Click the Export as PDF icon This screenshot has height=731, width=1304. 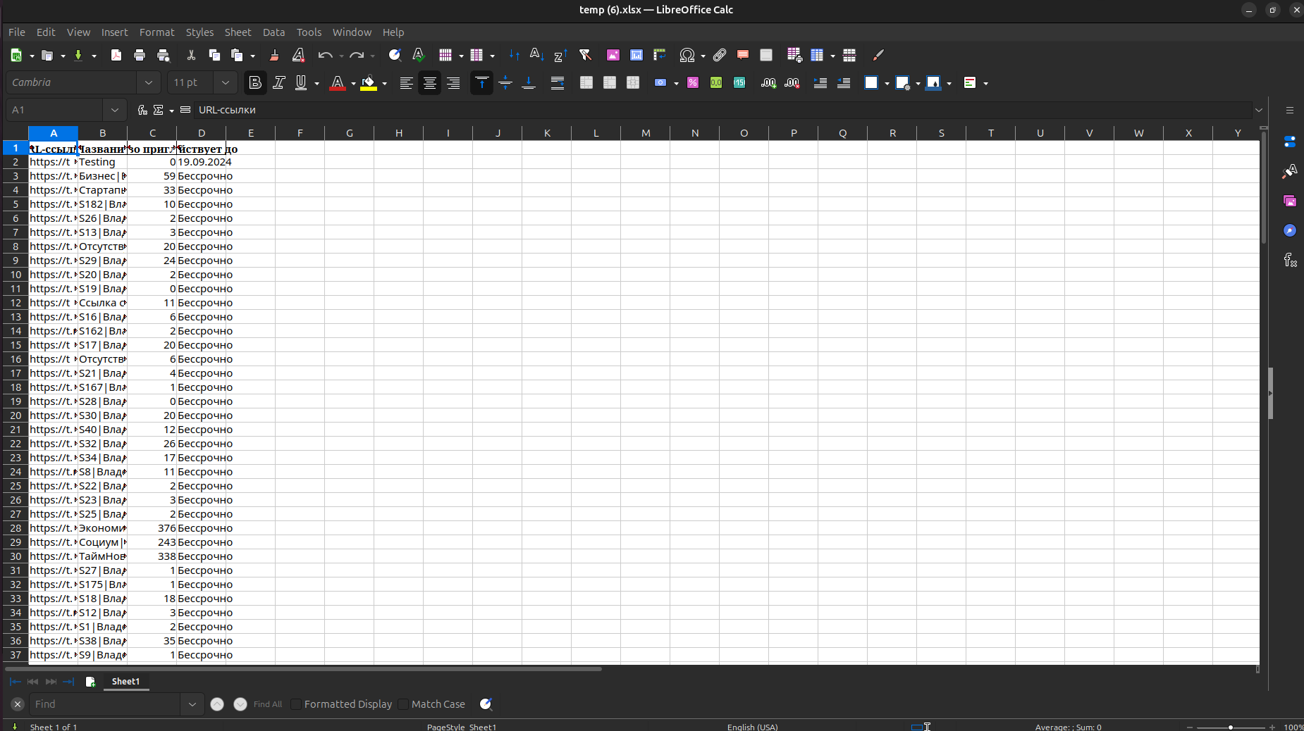coord(116,55)
